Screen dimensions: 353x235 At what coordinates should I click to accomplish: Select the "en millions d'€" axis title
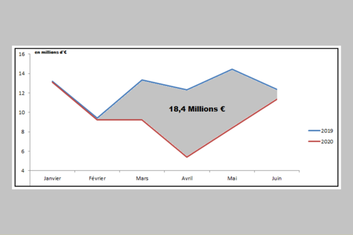click(51, 52)
